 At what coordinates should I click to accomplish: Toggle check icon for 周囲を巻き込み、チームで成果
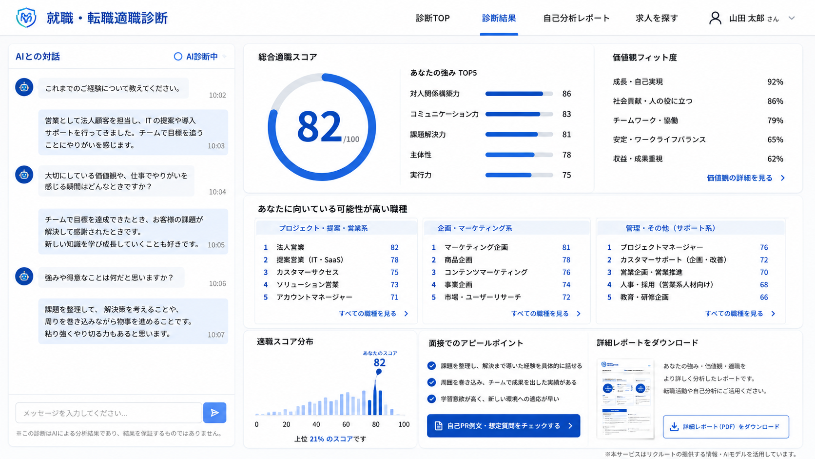(x=431, y=382)
